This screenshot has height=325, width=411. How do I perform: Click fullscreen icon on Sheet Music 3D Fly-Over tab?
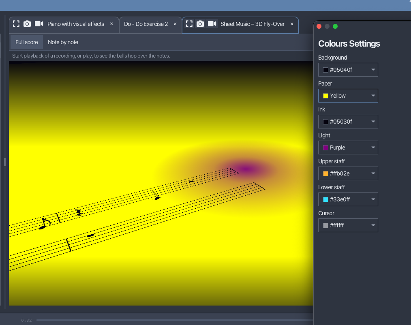click(189, 24)
